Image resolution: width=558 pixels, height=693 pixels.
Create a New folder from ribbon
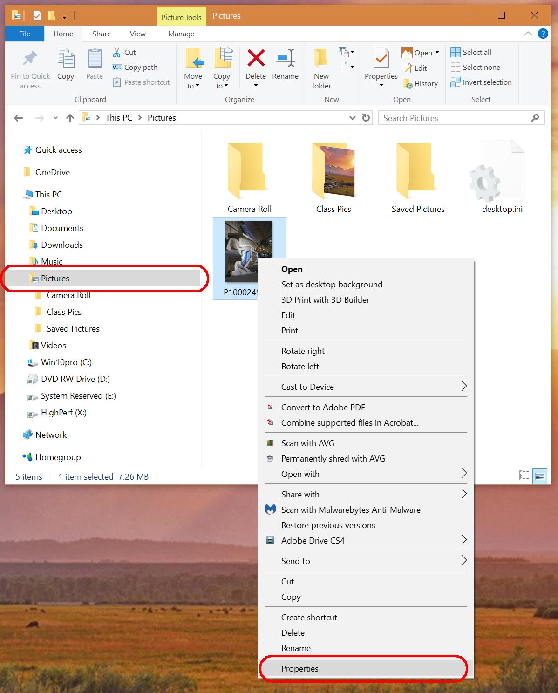[x=321, y=69]
